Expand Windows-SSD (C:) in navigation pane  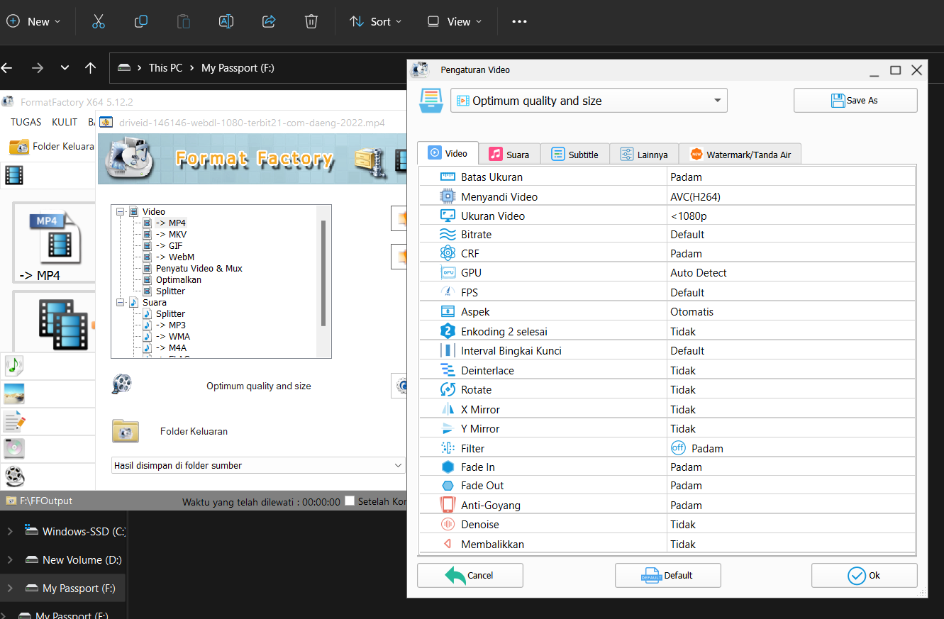tap(10, 531)
